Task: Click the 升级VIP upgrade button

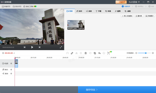Action: (x=121, y=2)
